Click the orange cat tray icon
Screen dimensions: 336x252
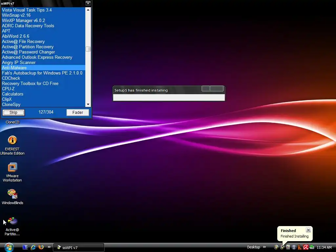pos(300,247)
